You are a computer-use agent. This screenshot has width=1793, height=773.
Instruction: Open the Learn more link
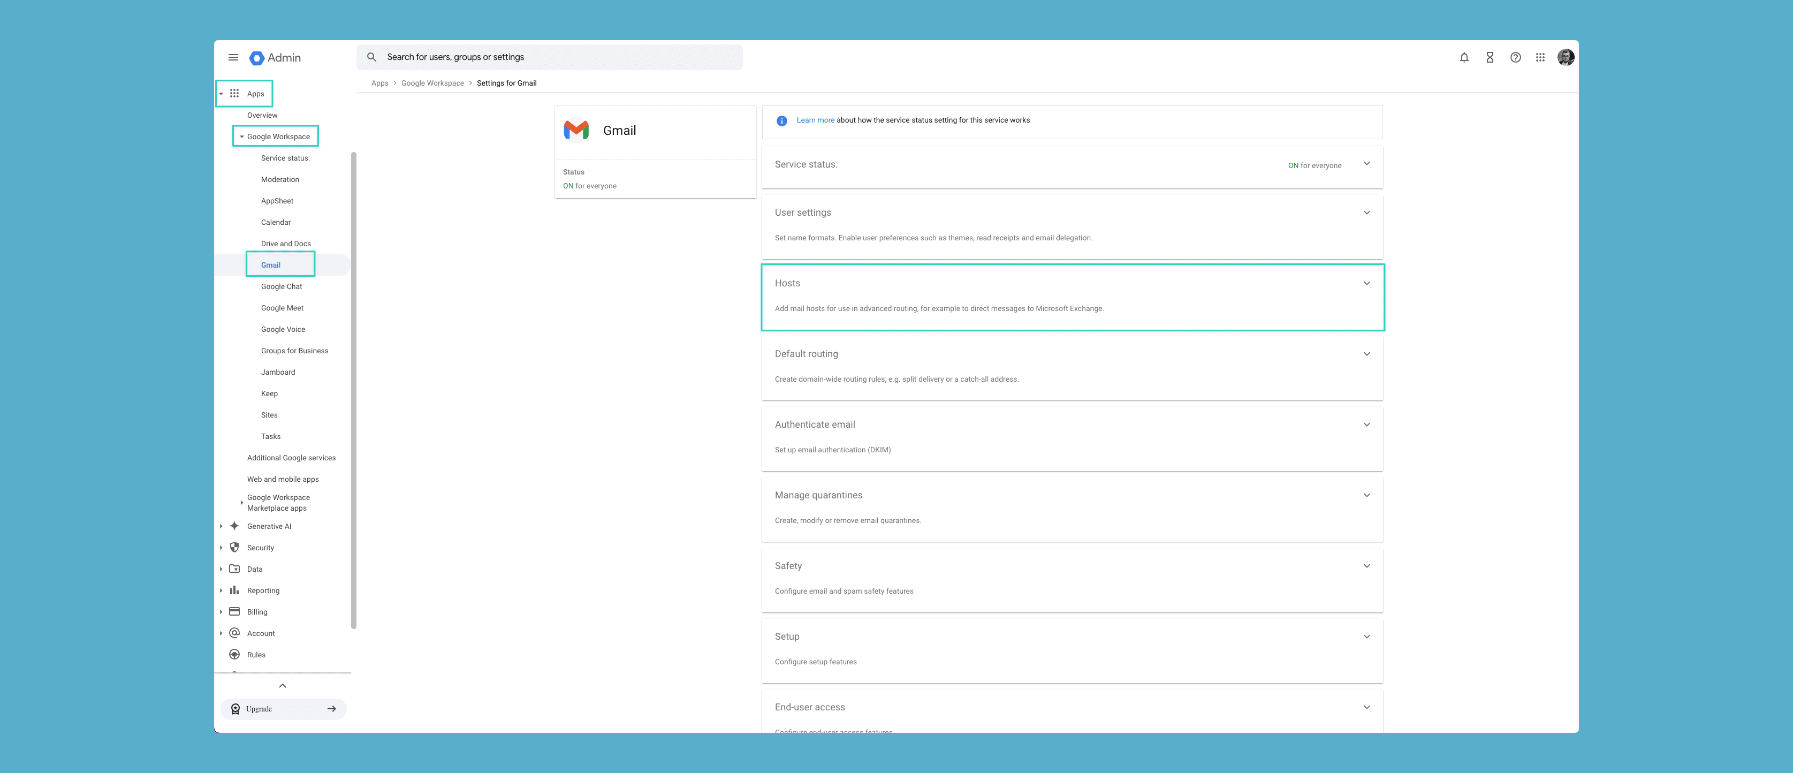815,120
